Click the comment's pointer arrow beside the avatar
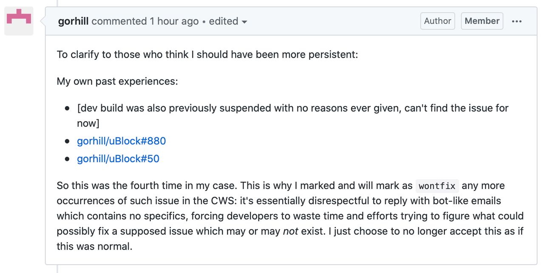 click(42, 20)
